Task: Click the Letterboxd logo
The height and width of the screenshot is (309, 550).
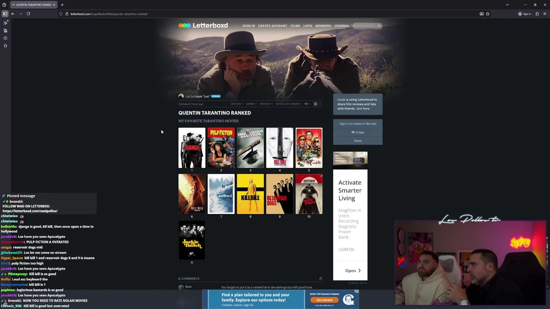Action: point(203,25)
